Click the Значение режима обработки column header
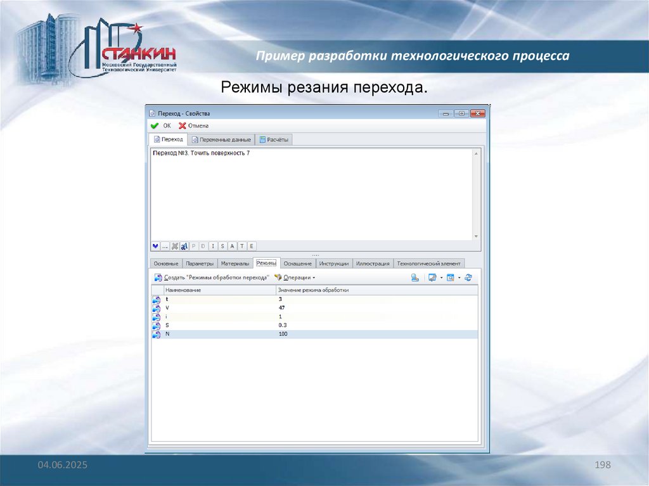The width and height of the screenshot is (649, 486). pos(376,290)
